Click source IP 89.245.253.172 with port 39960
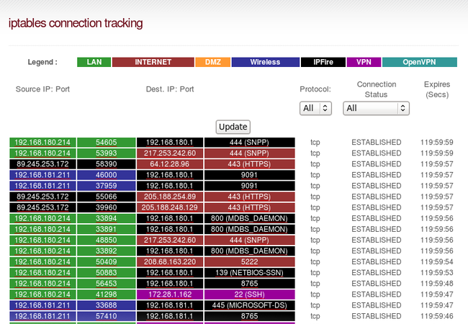468x324 pixels. click(x=42, y=207)
